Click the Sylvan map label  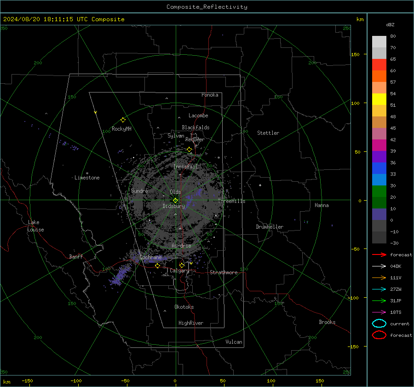(176, 136)
